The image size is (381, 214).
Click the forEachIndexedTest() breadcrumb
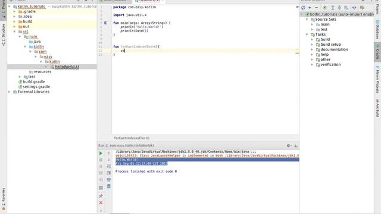click(132, 138)
